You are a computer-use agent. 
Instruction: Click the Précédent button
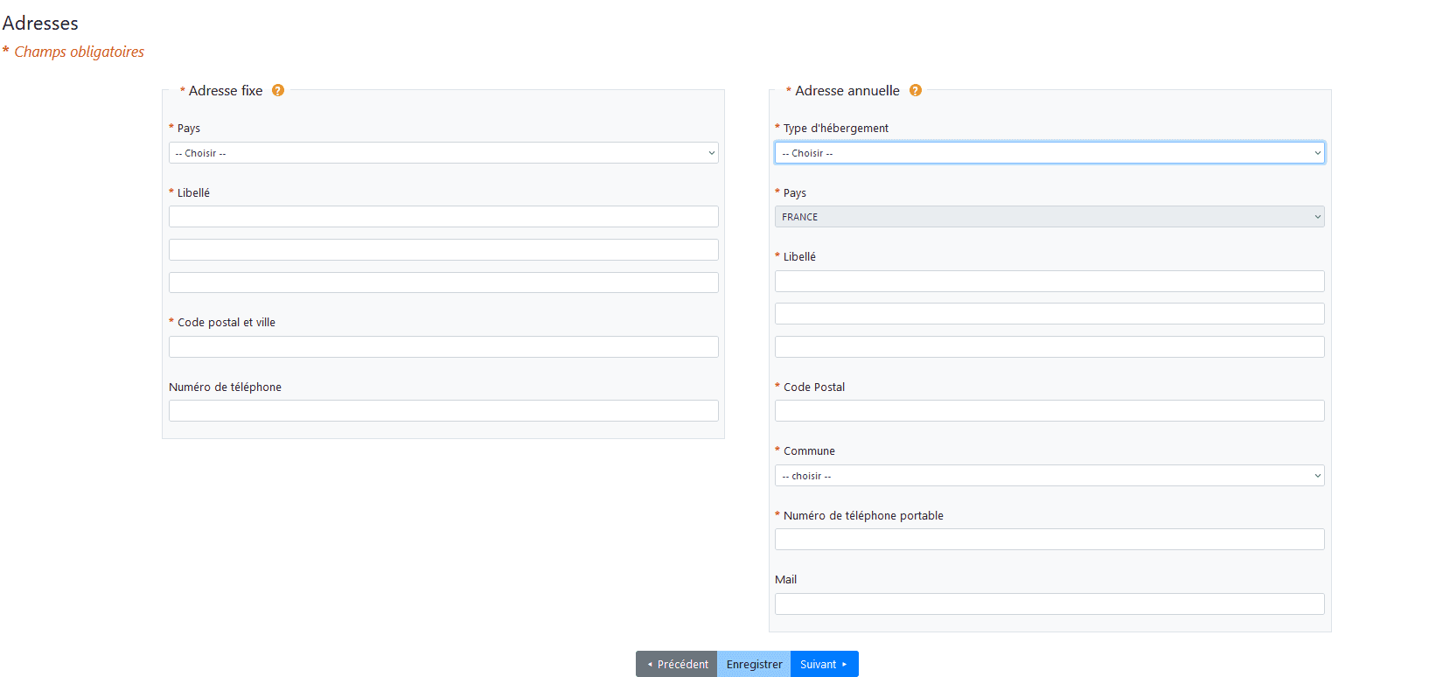(676, 664)
